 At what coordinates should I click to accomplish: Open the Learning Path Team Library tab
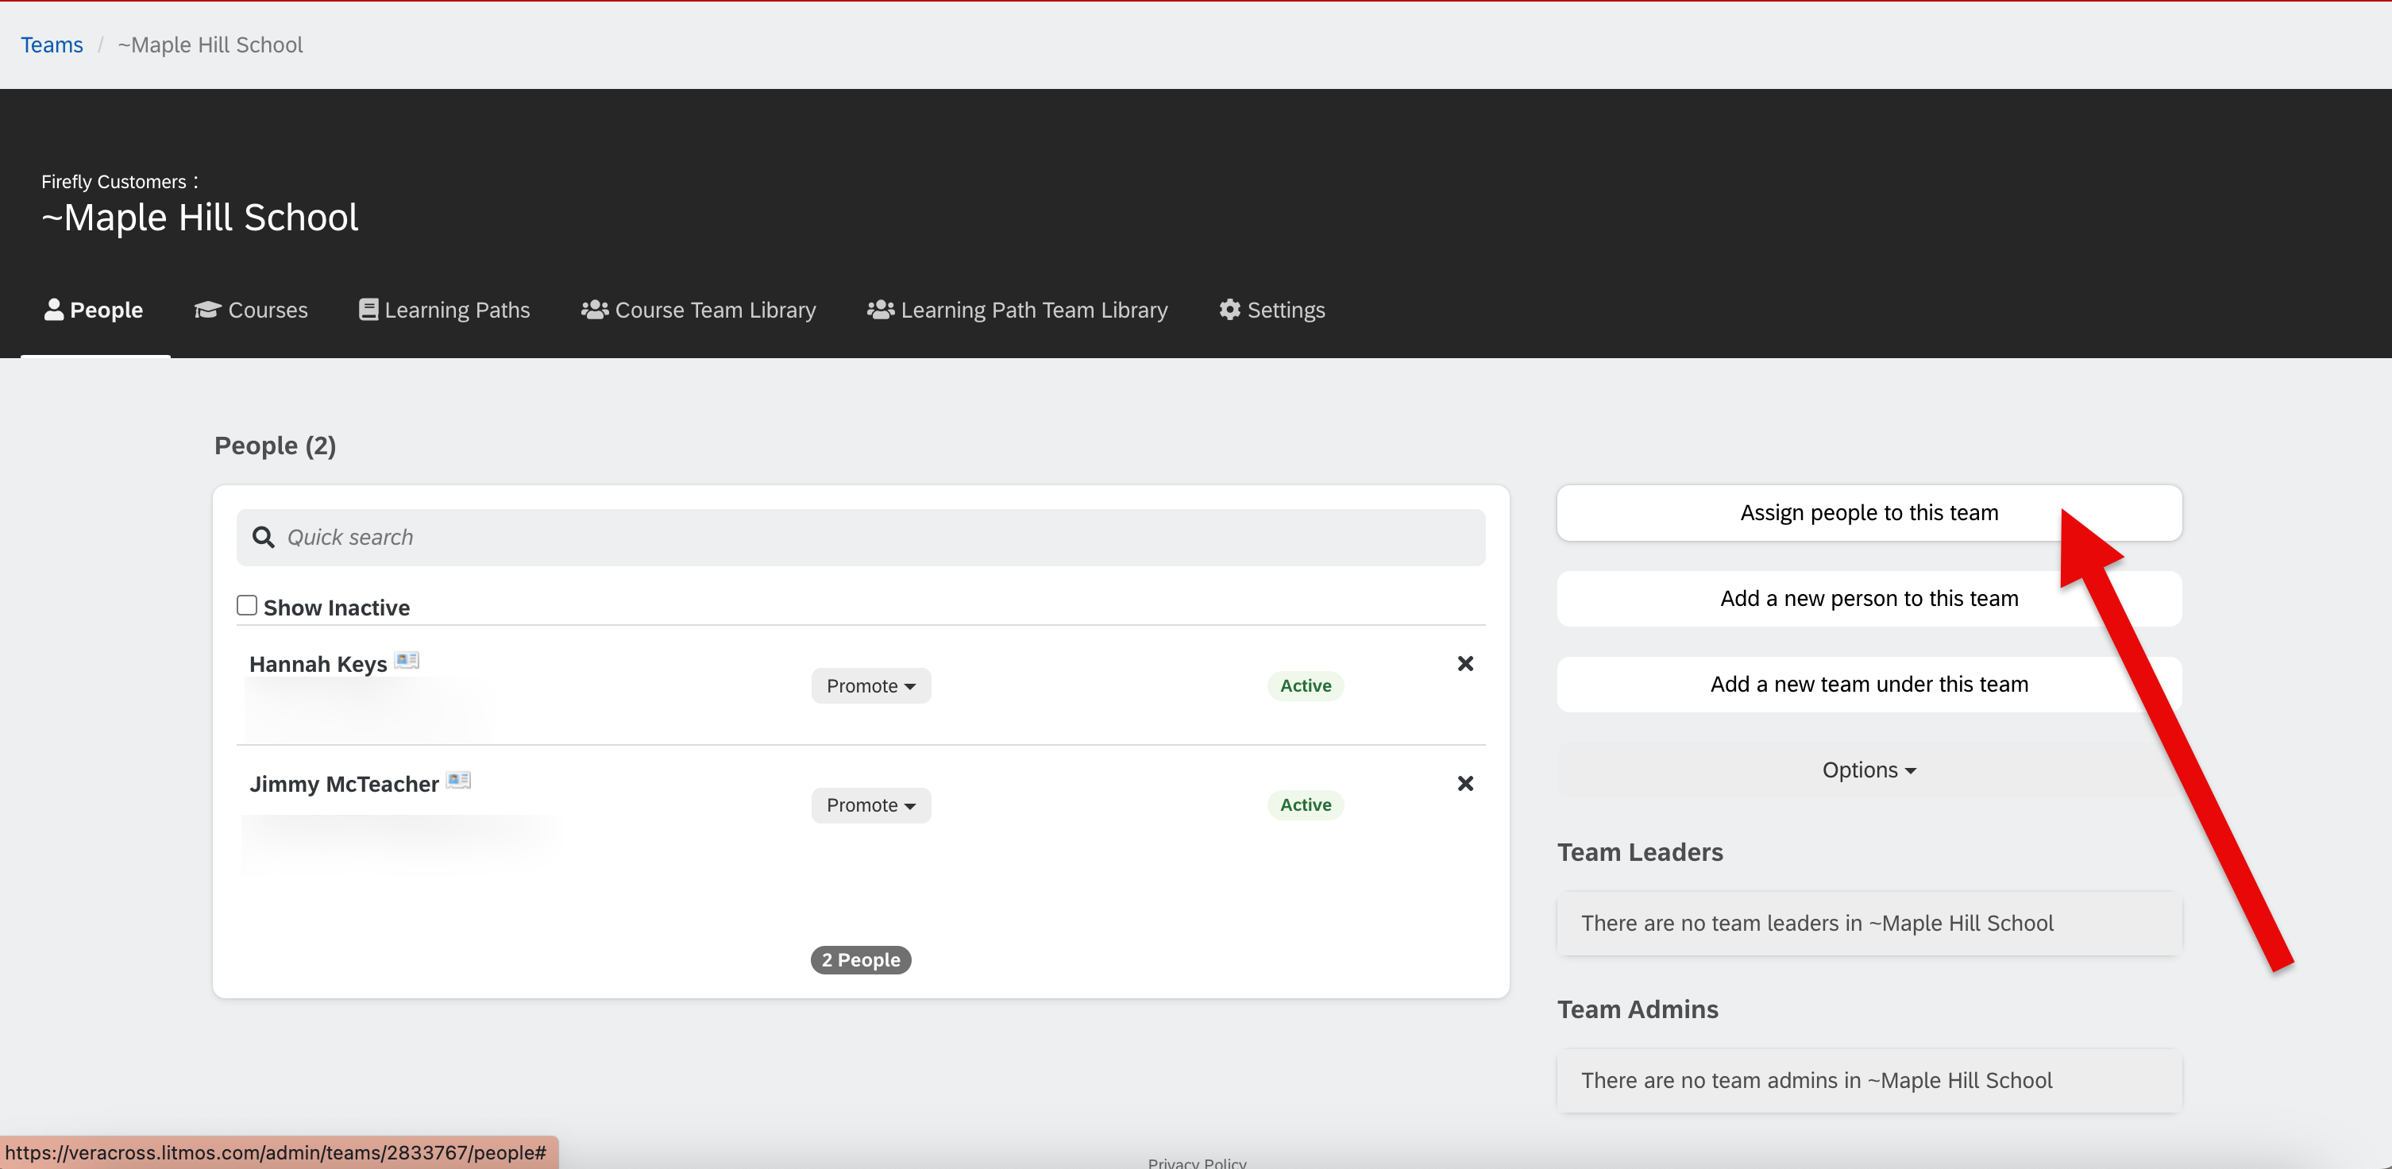pyautogui.click(x=1018, y=311)
